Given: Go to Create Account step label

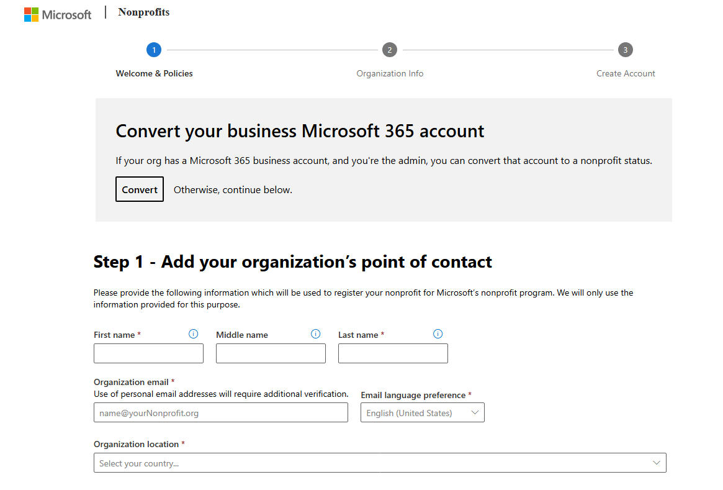Looking at the screenshot, I should (x=625, y=73).
